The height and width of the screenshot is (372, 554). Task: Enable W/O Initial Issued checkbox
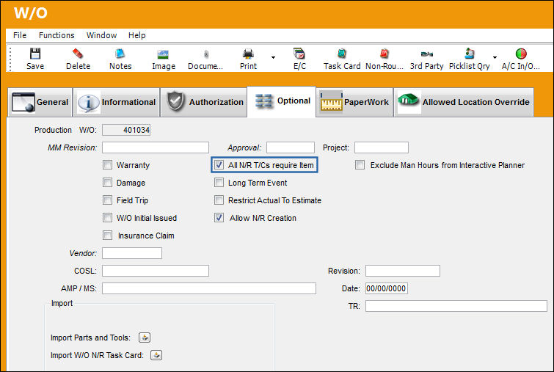tap(107, 218)
